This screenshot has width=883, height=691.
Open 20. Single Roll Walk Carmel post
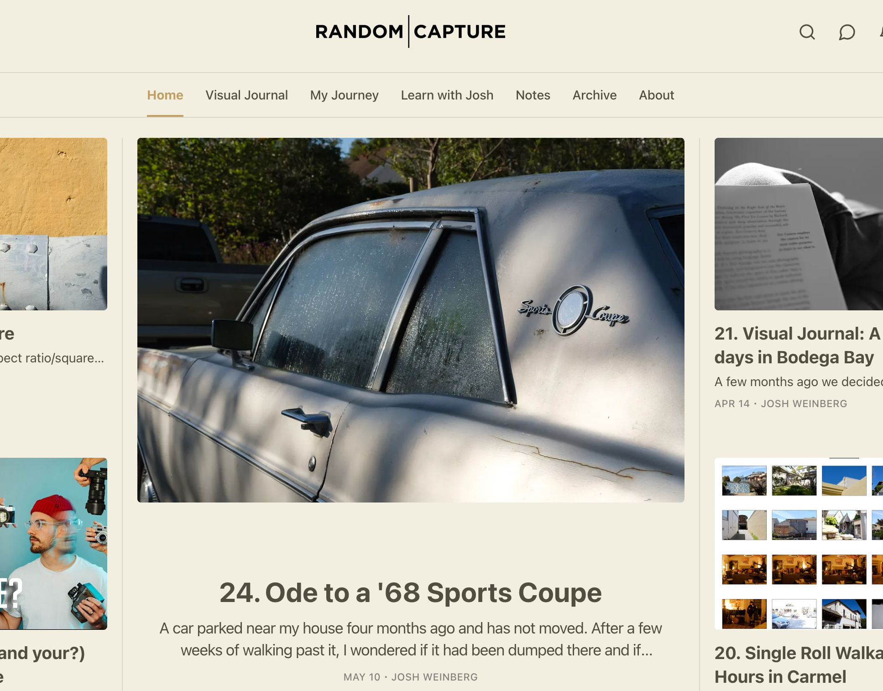[x=799, y=665]
